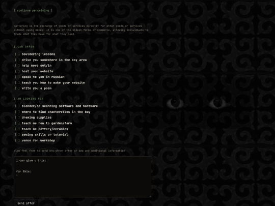Click the I AM LOOKING FOR heading
Image resolution: width=275 pixels, height=206 pixels.
29,99
